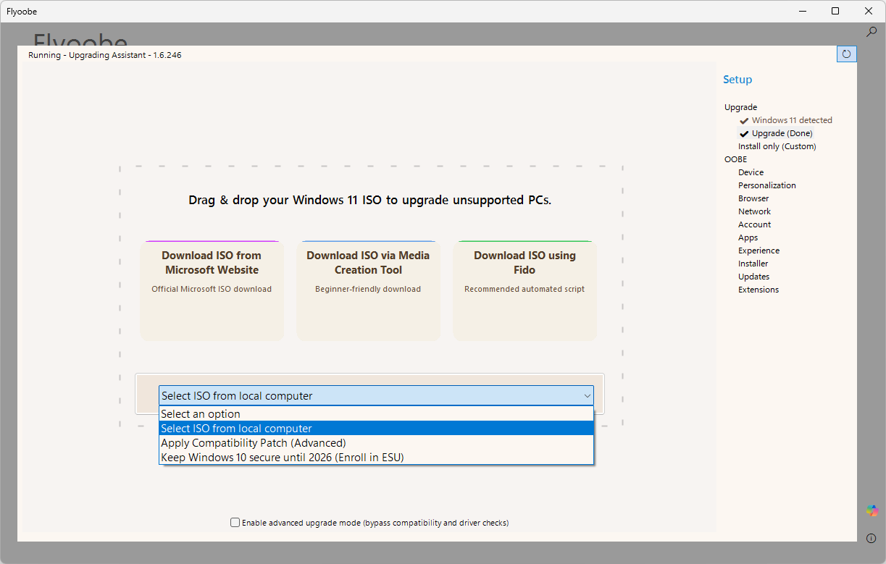This screenshot has width=886, height=564.
Task: Choose 'Select an option' in the dropdown list
Action: 376,414
